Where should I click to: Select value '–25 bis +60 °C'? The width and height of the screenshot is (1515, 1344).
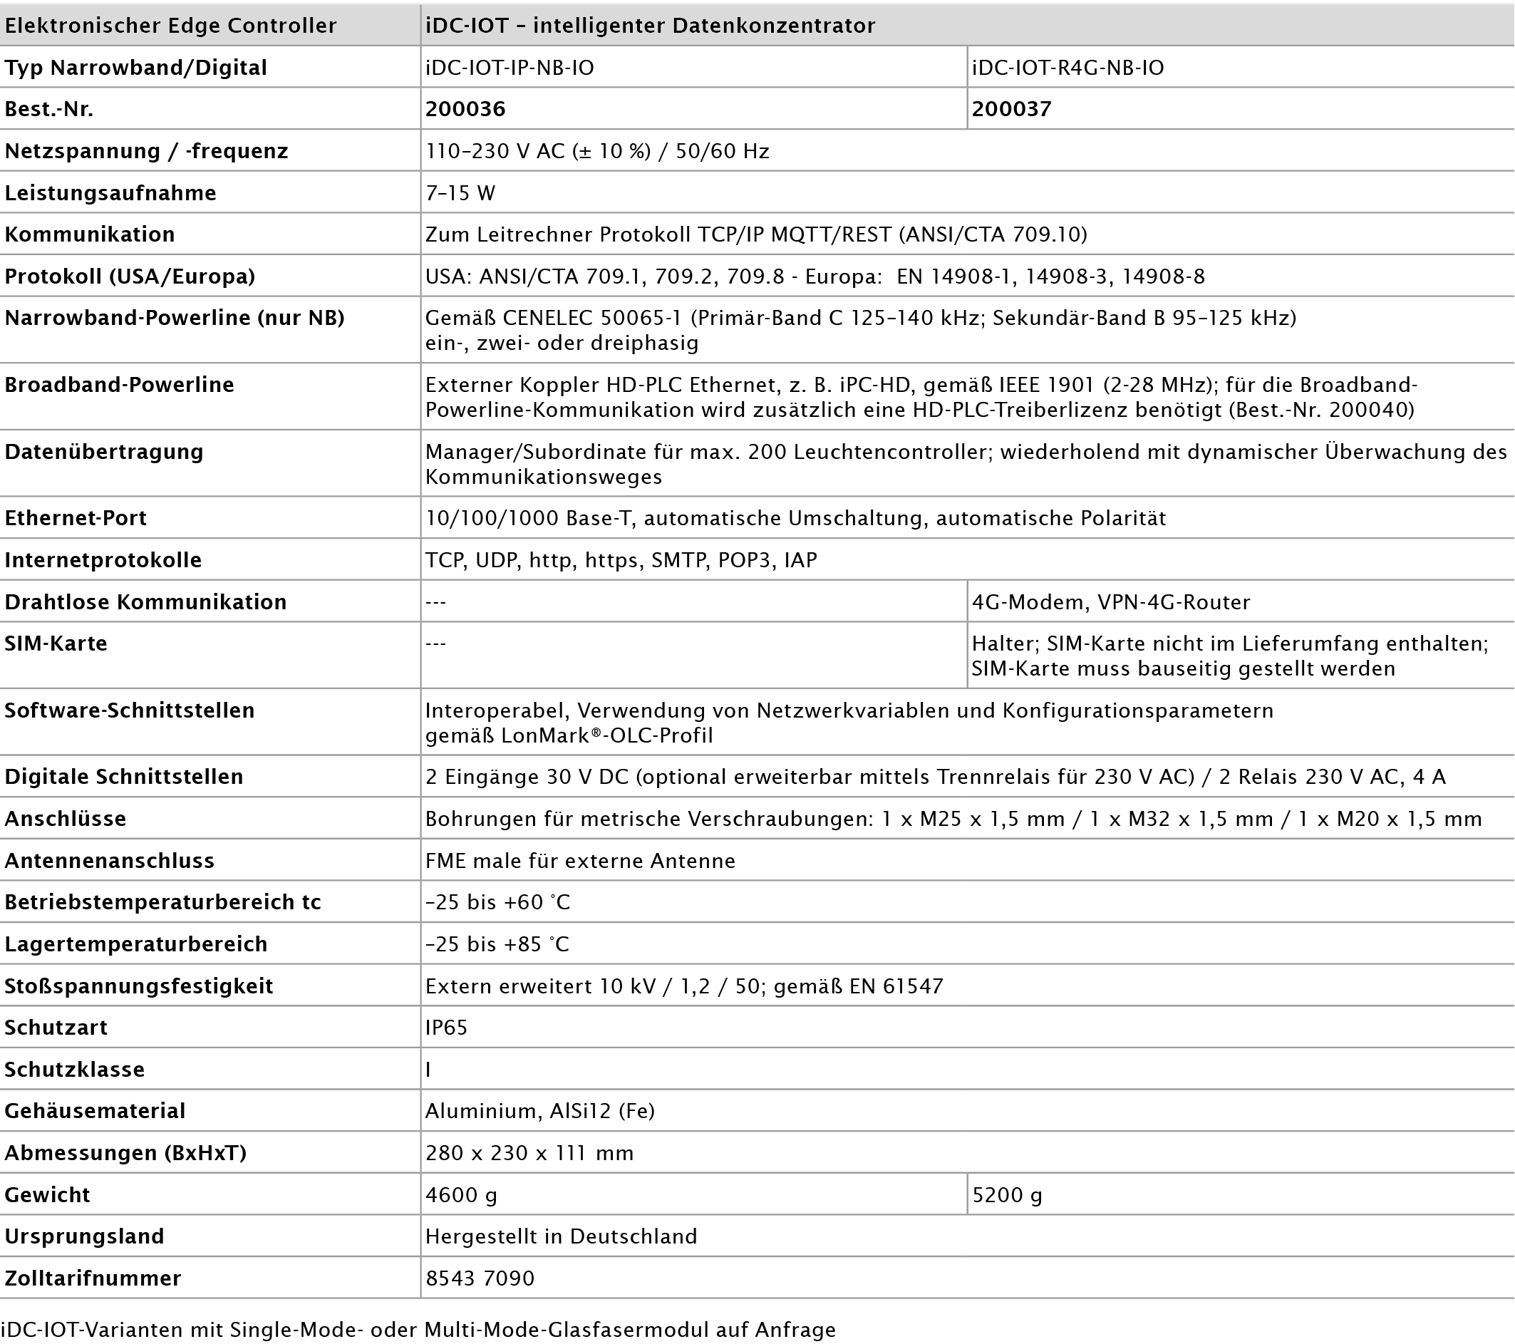(497, 903)
